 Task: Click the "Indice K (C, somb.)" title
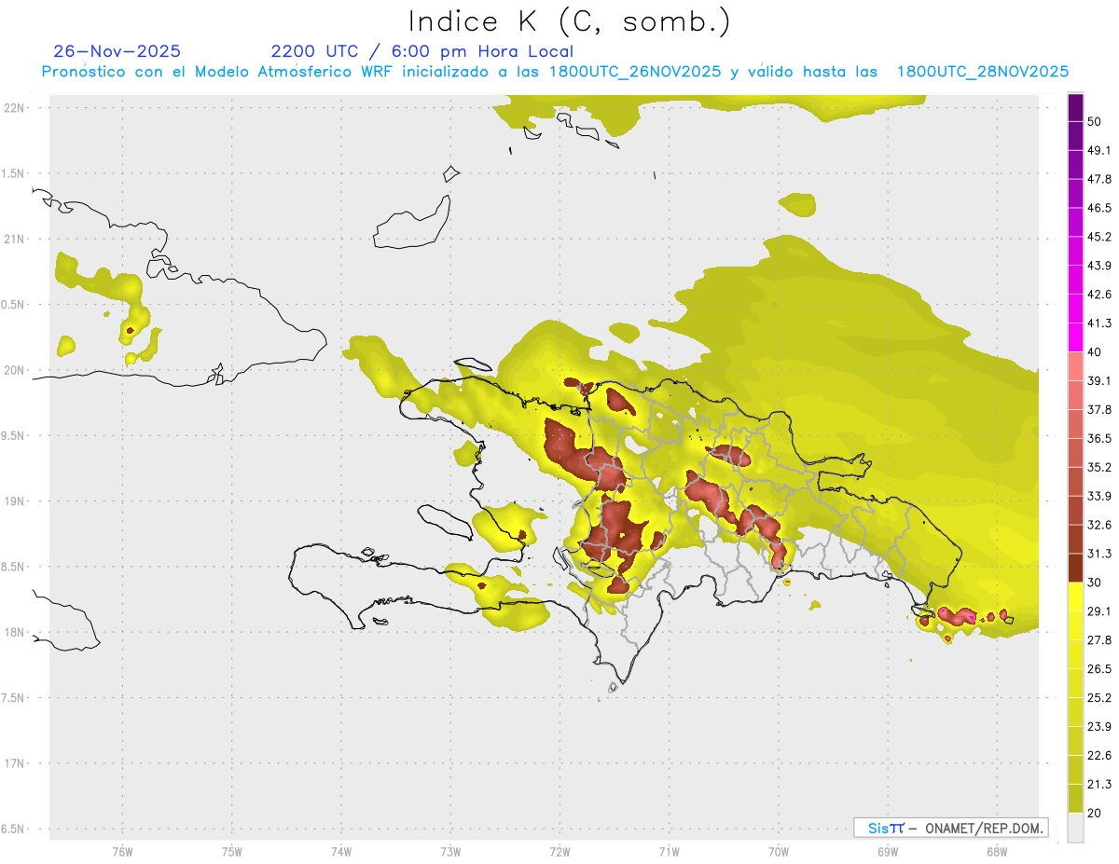tap(570, 21)
